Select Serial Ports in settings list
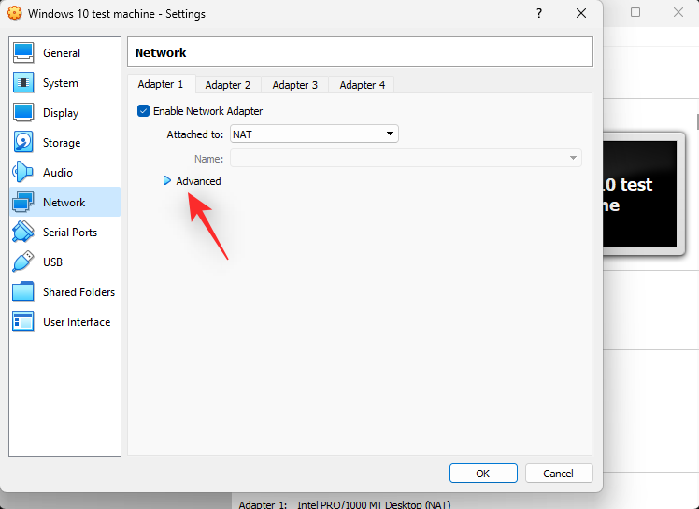This screenshot has height=509, width=699. (x=65, y=232)
